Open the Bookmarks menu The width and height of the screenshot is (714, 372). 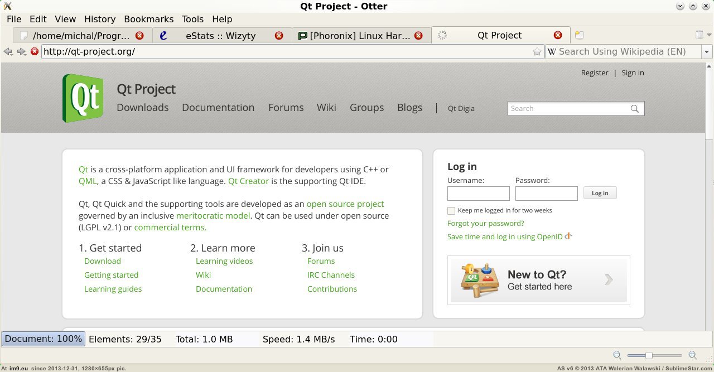(148, 19)
